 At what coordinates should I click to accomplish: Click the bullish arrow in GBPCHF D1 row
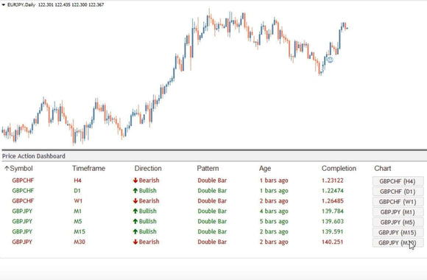point(135,191)
